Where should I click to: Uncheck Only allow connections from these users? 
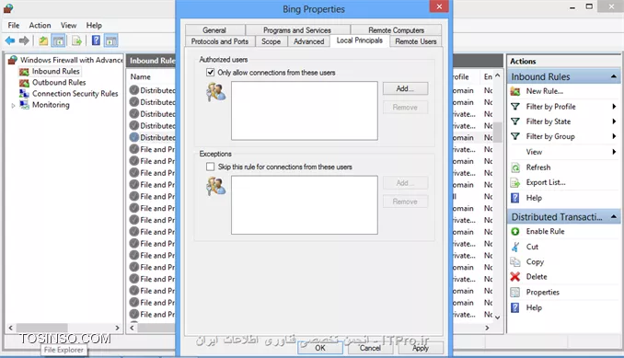click(x=210, y=73)
